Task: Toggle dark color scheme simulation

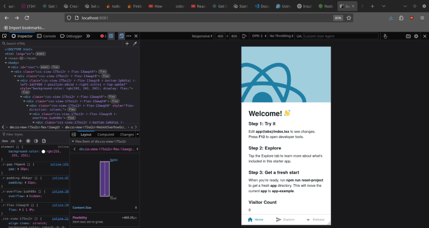Action: (36, 141)
